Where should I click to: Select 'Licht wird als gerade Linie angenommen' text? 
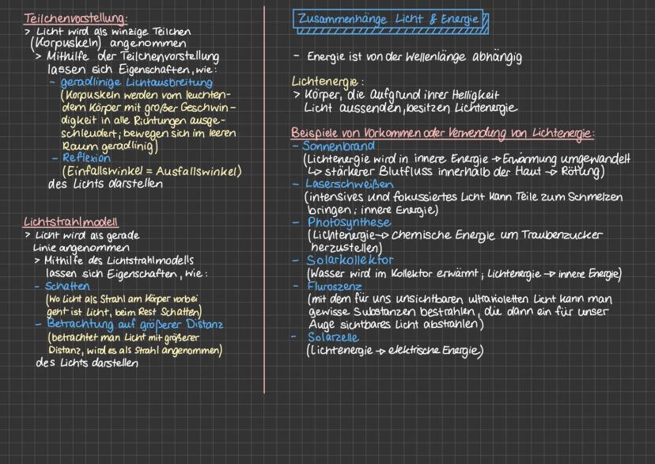click(83, 242)
